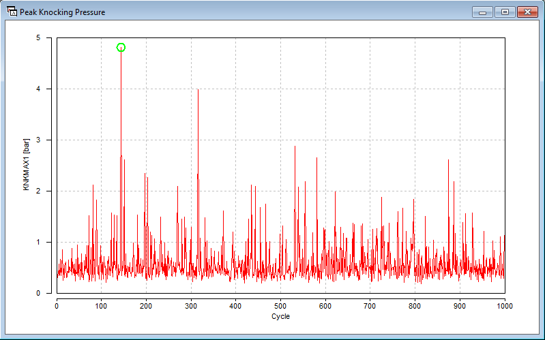The image size is (545, 340).
Task: Click the x-axis tick label 1000
Action: pyautogui.click(x=504, y=306)
